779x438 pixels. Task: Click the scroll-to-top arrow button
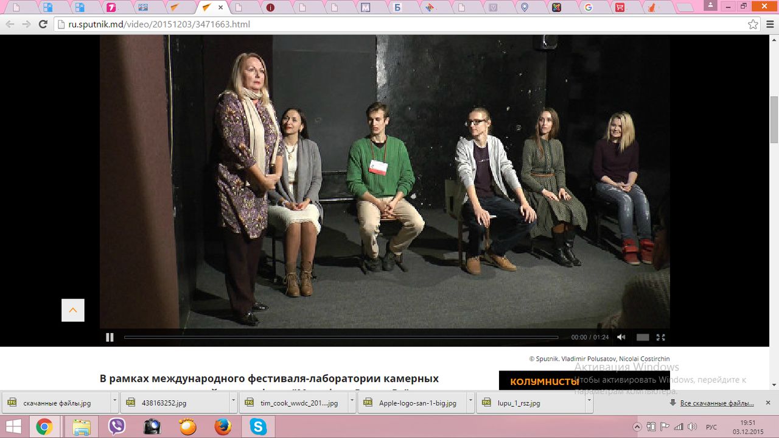pos(73,310)
